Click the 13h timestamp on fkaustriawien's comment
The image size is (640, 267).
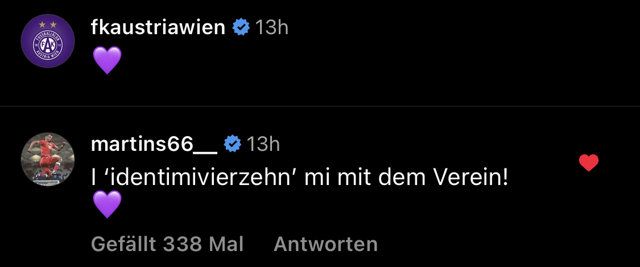pyautogui.click(x=271, y=27)
